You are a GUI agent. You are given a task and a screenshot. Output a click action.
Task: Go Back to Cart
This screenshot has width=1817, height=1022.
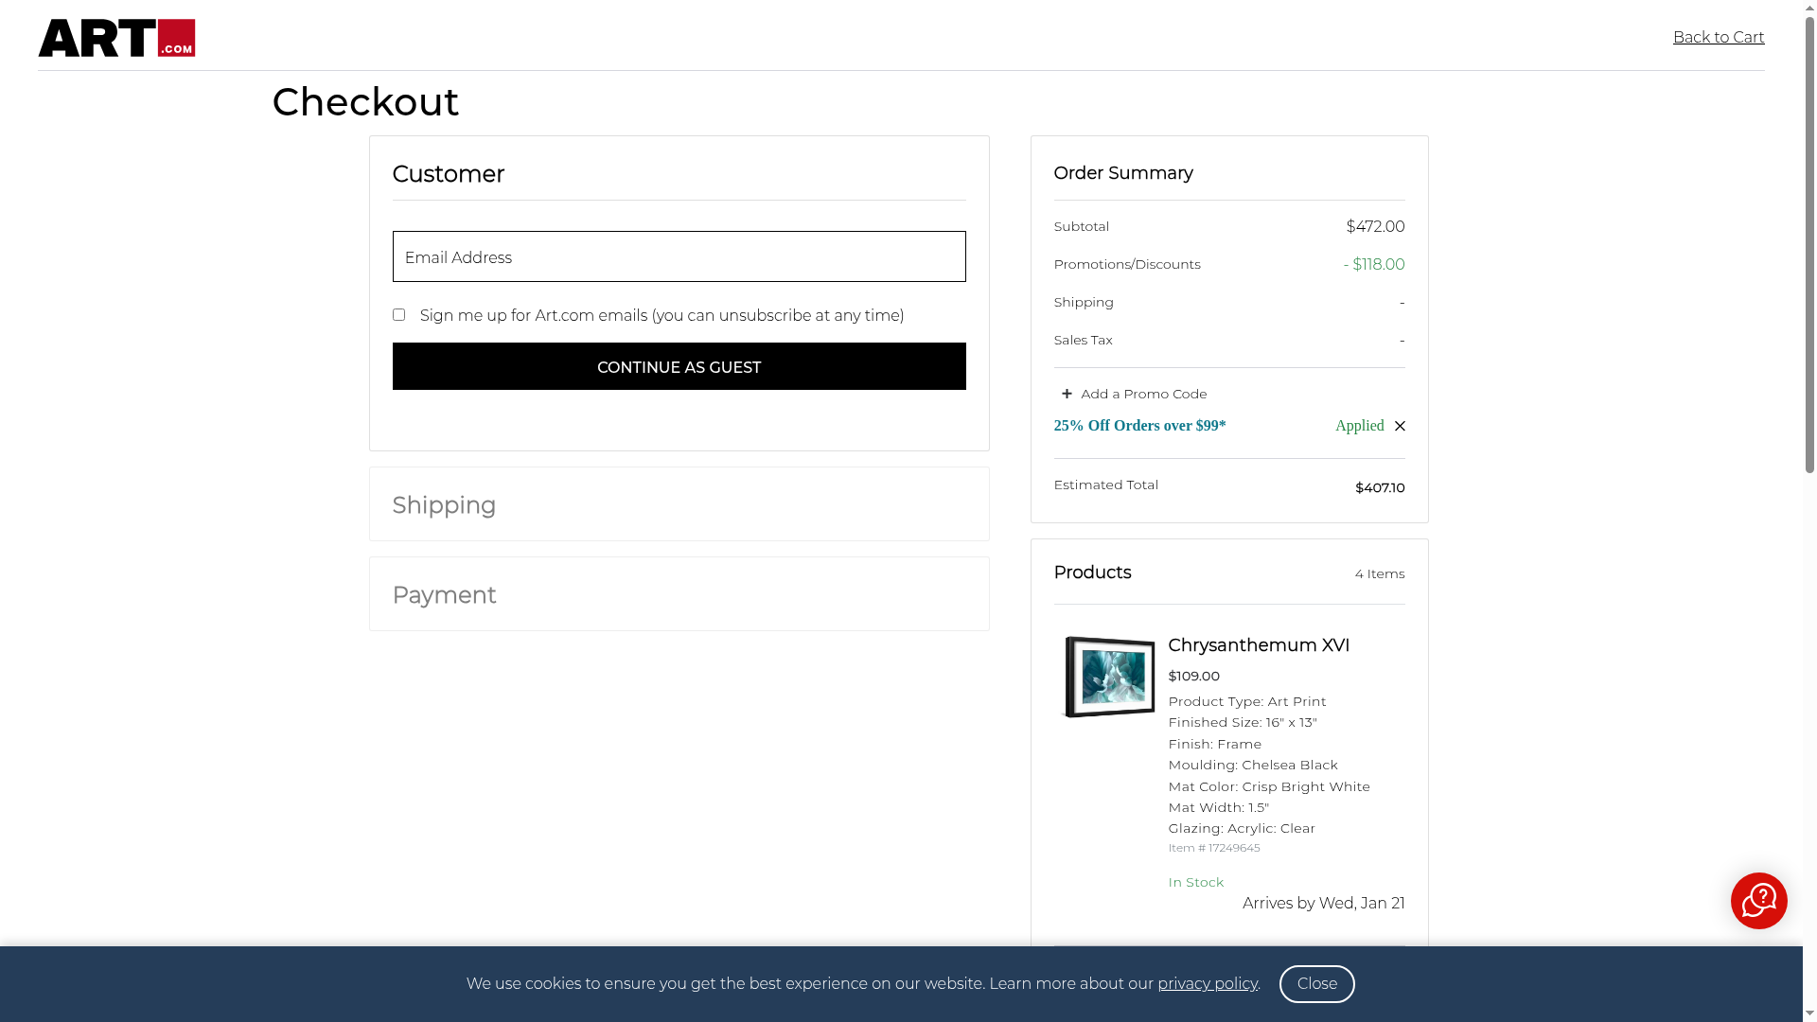pos(1718,38)
